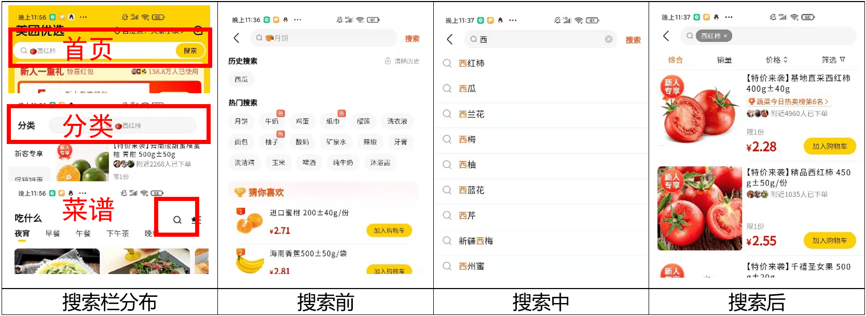Open the 海南香蕉 banana product thumbnail
Screen dimensions: 866x316
(x=250, y=262)
